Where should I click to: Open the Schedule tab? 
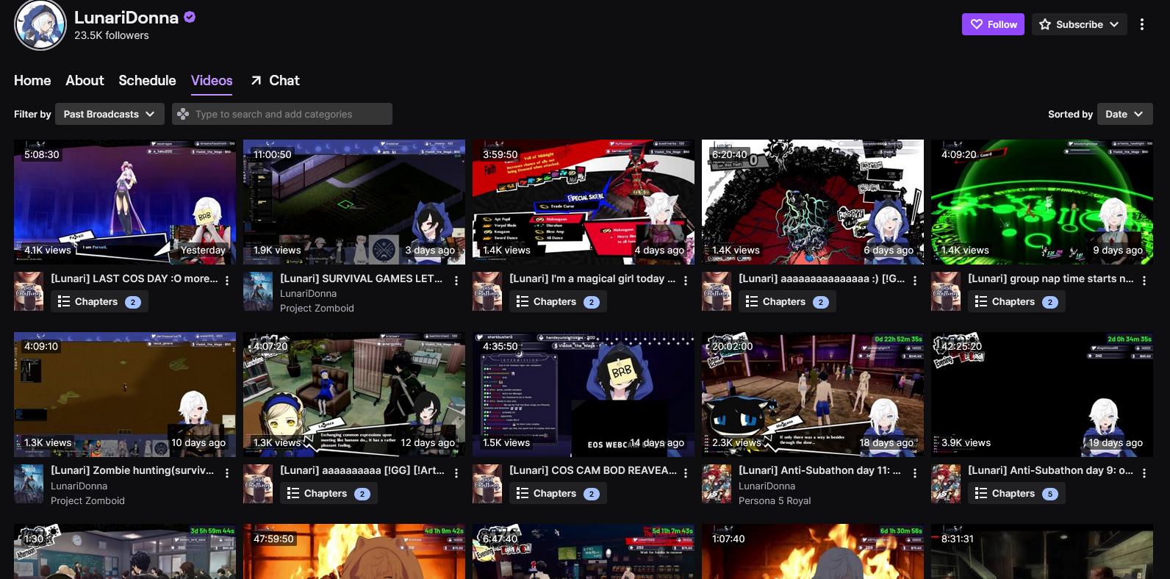pos(147,80)
